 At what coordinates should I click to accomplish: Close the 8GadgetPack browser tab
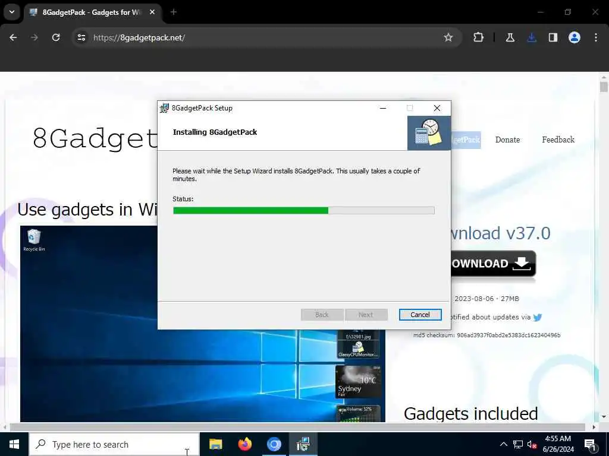[152, 12]
